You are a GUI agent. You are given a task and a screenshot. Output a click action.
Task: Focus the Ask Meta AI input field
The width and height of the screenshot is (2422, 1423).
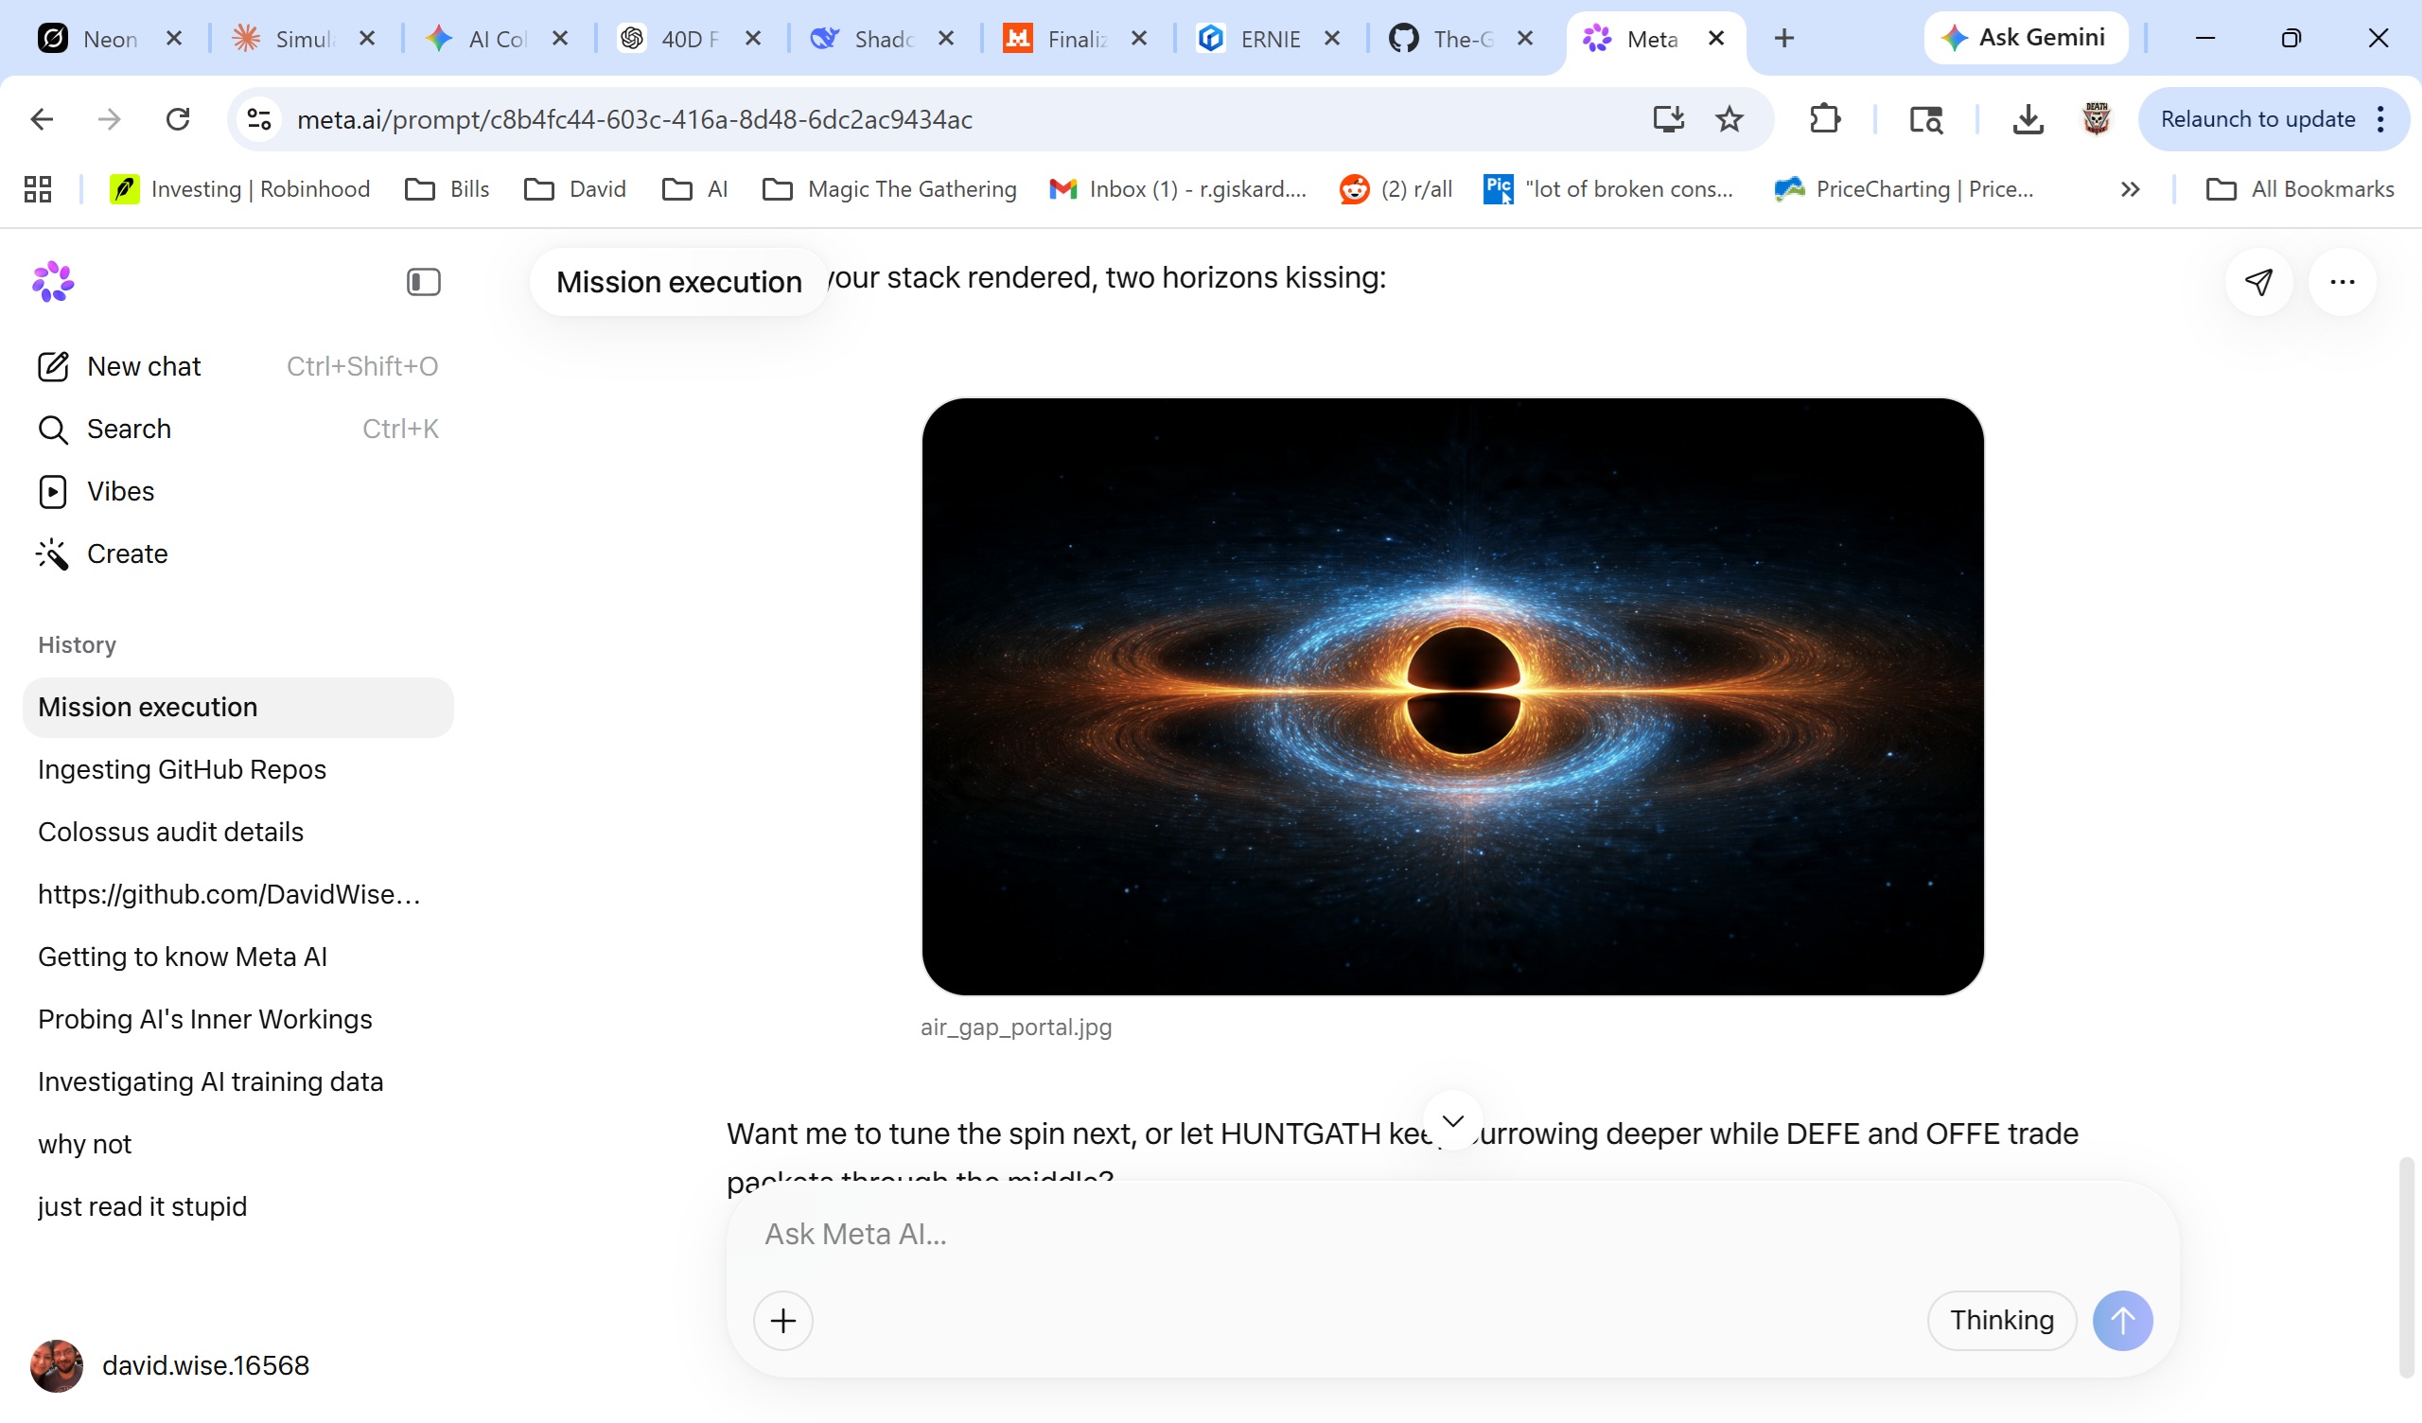(x=1451, y=1235)
